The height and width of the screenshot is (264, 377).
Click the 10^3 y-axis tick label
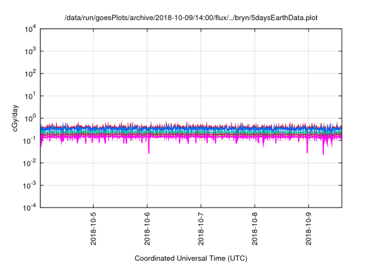(30, 51)
